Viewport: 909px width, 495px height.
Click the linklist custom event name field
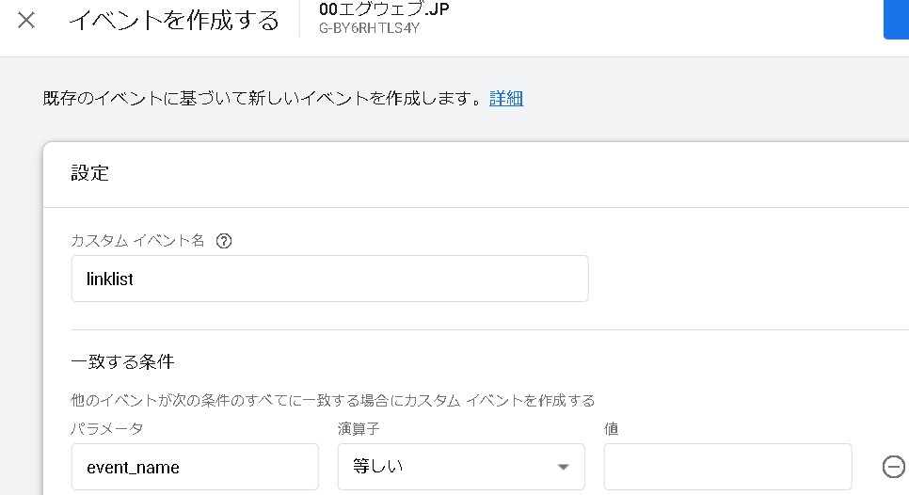tap(329, 279)
